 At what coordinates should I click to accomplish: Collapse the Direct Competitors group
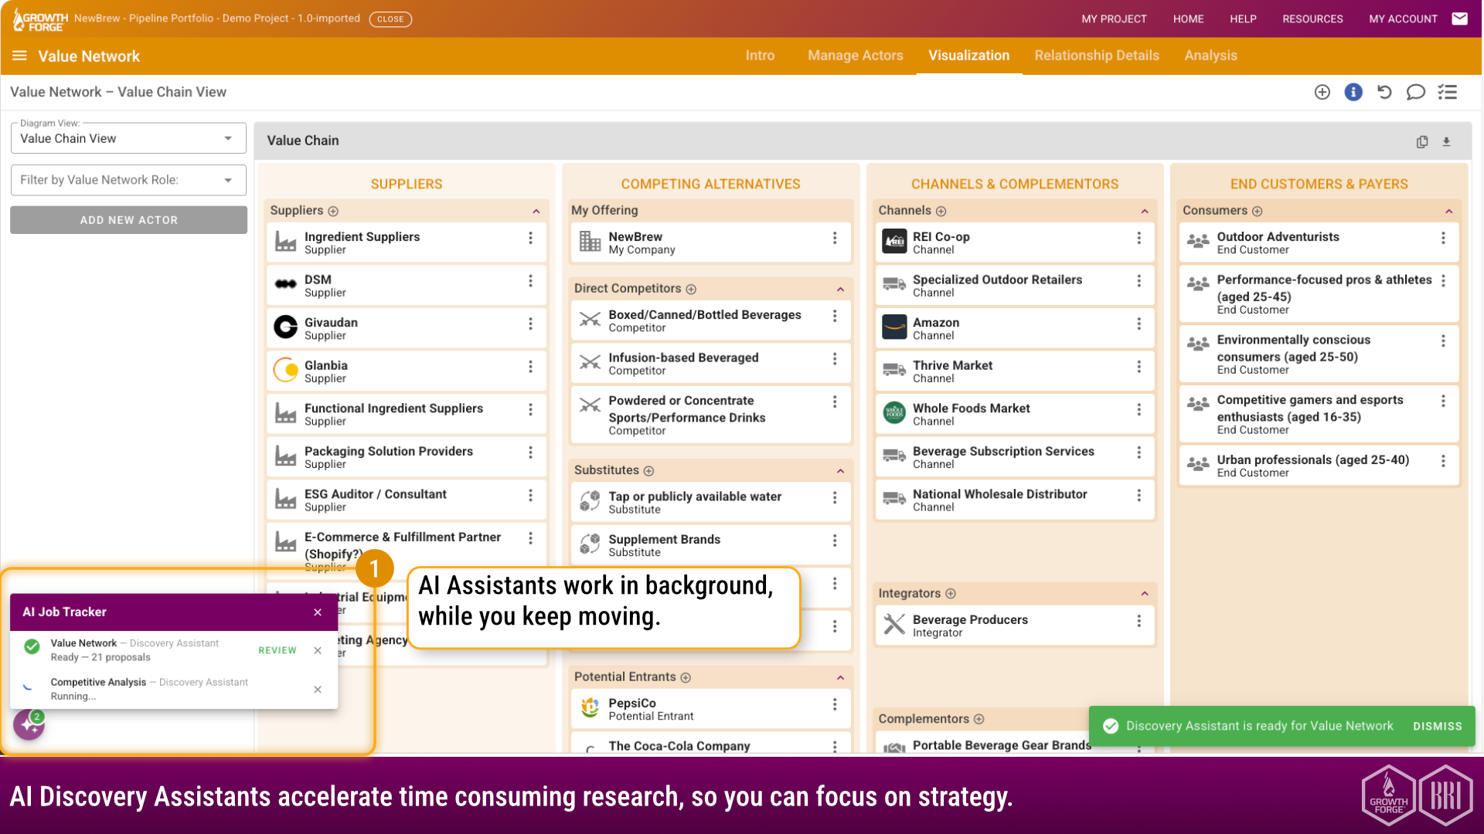click(x=840, y=290)
